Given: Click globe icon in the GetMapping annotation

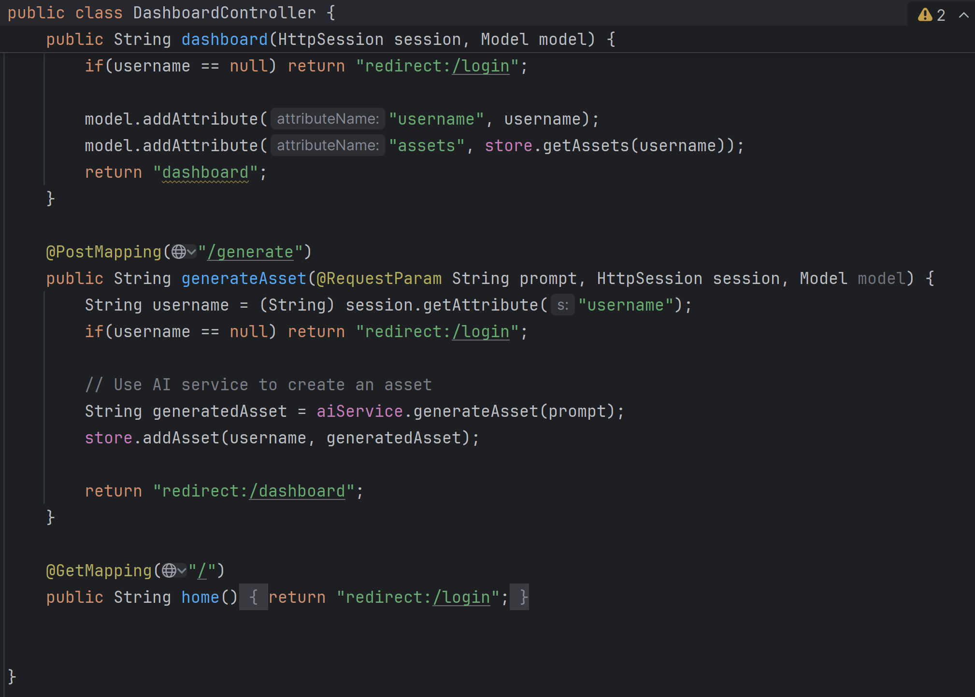Looking at the screenshot, I should point(169,570).
